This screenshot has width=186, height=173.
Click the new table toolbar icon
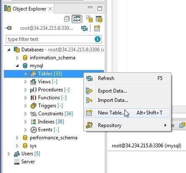[x=97, y=28]
